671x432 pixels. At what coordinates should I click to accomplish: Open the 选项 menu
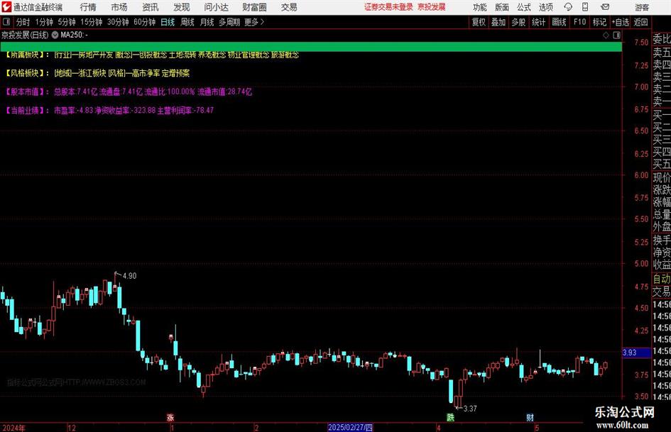coord(545,7)
